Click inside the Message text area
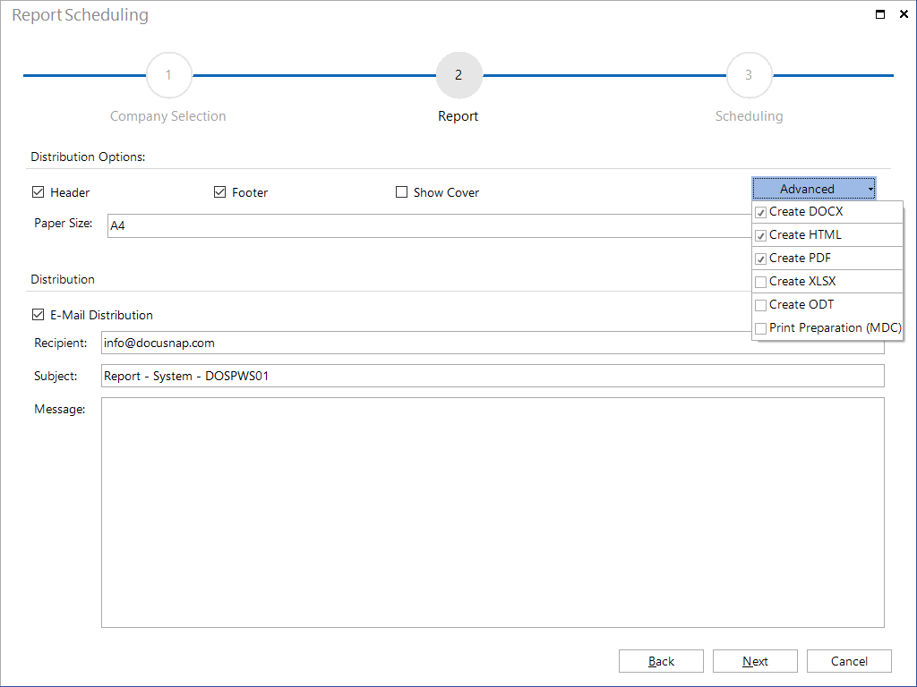This screenshot has width=917, height=687. pyautogui.click(x=493, y=513)
